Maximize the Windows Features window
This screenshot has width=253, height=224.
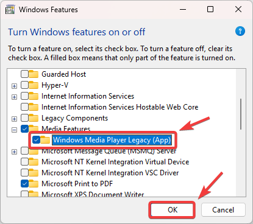pos(210,9)
